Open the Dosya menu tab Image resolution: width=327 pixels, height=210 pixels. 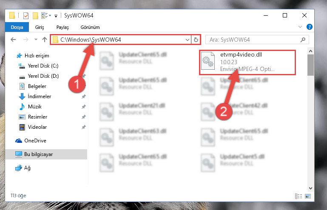17,27
